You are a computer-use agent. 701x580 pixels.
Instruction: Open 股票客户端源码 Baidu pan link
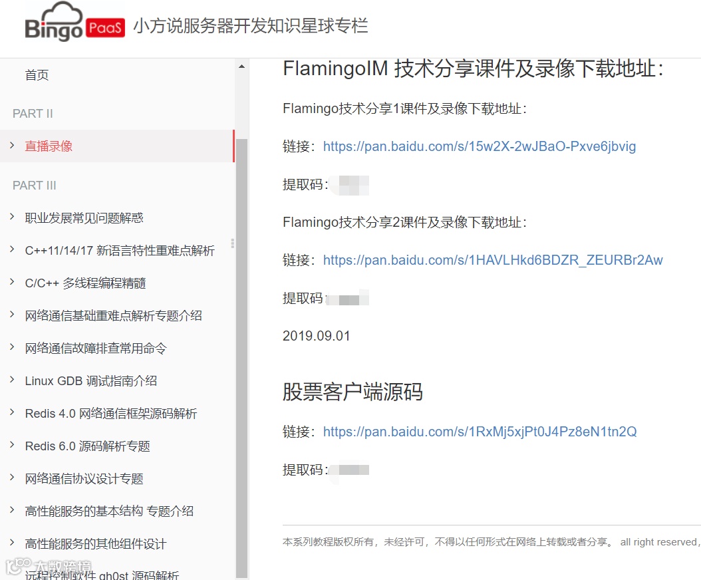click(480, 432)
